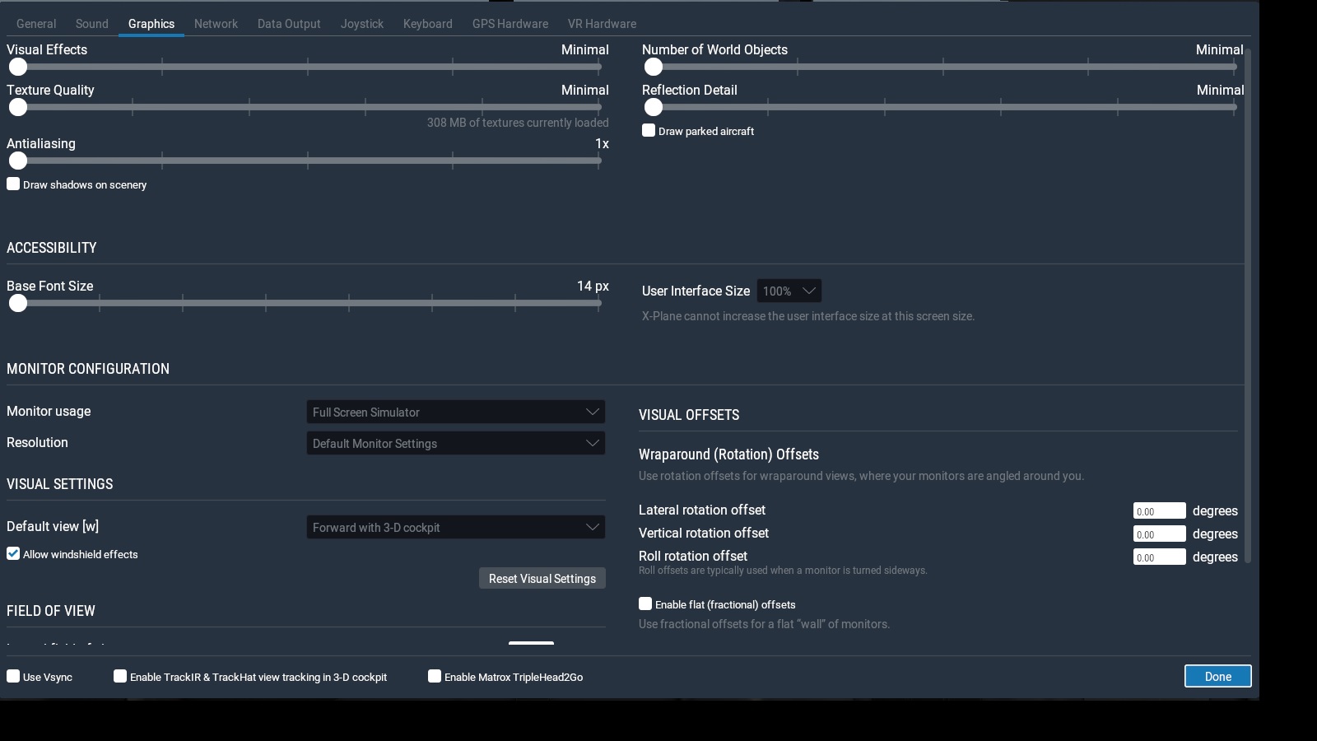
Task: Click the Lateral rotation offset field
Action: click(1159, 511)
